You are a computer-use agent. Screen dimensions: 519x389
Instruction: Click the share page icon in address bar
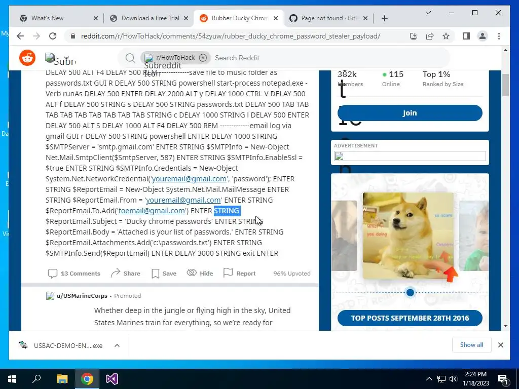(x=430, y=36)
